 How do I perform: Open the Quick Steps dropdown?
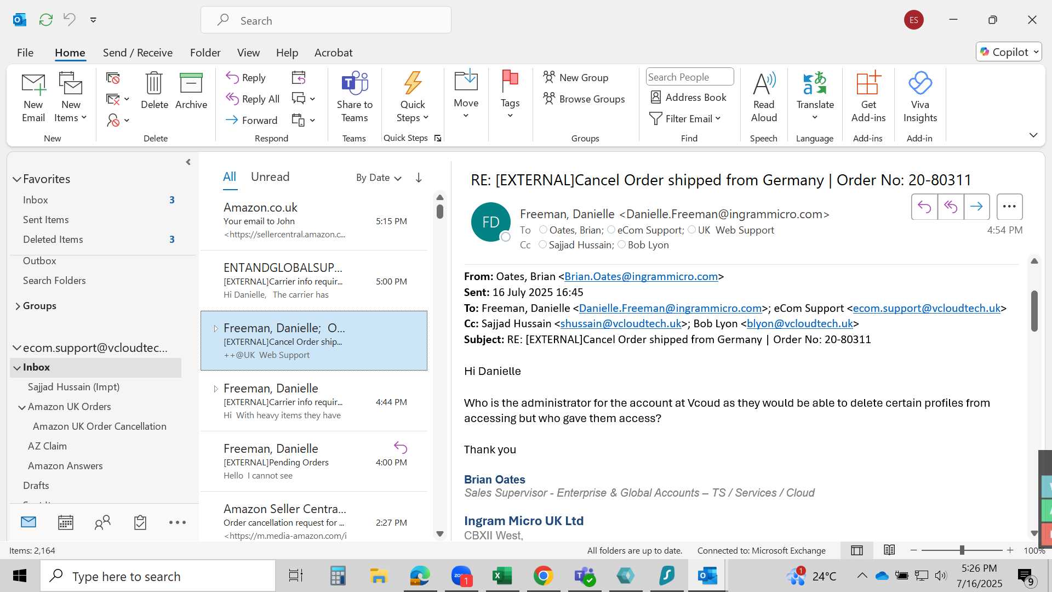(x=413, y=111)
